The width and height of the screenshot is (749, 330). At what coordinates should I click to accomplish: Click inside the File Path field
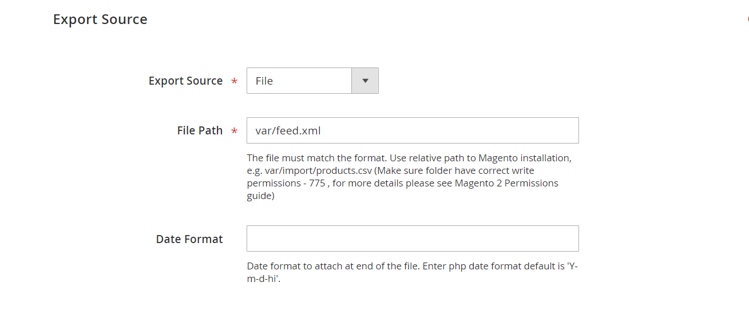413,130
